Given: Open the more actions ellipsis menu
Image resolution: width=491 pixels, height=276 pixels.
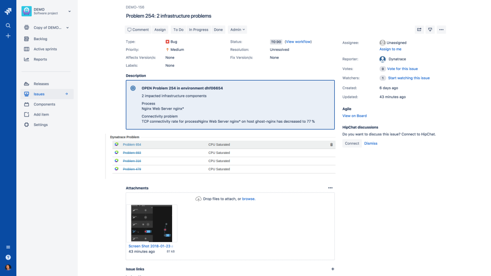Looking at the screenshot, I should coord(441,29).
